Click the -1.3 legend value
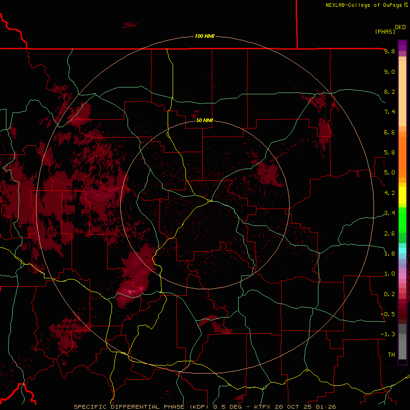The width and height of the screenshot is (410, 410). pyautogui.click(x=388, y=334)
